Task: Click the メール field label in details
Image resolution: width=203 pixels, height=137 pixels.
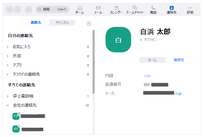Action: pos(110,93)
